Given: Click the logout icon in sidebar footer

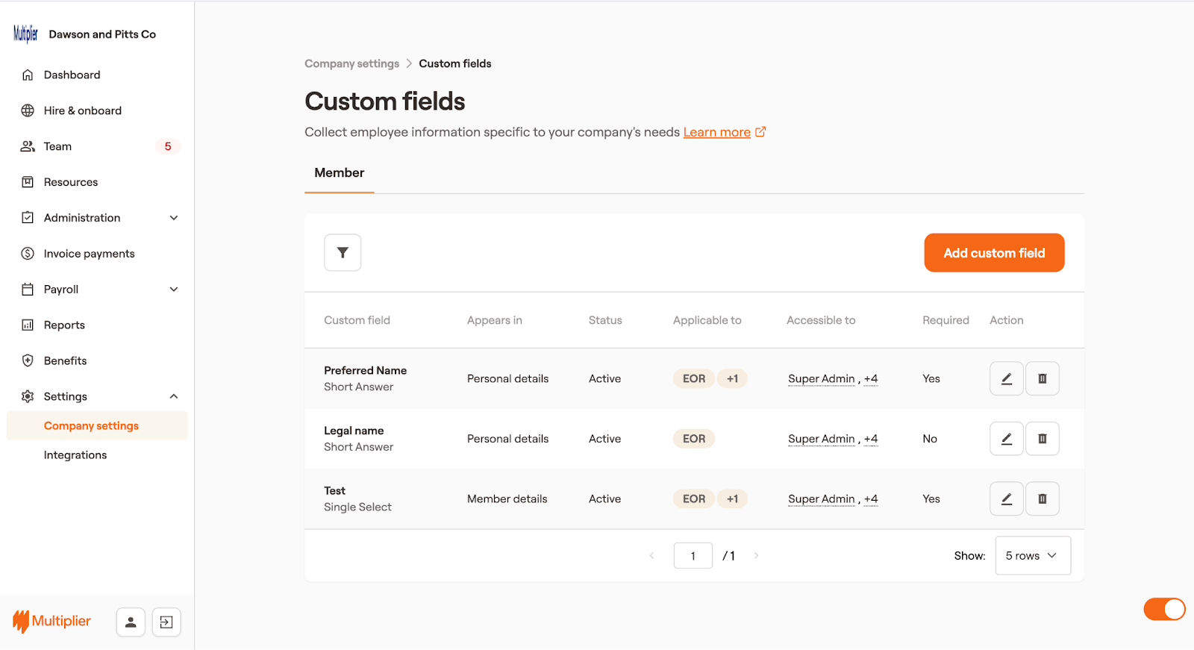Looking at the screenshot, I should click(166, 622).
